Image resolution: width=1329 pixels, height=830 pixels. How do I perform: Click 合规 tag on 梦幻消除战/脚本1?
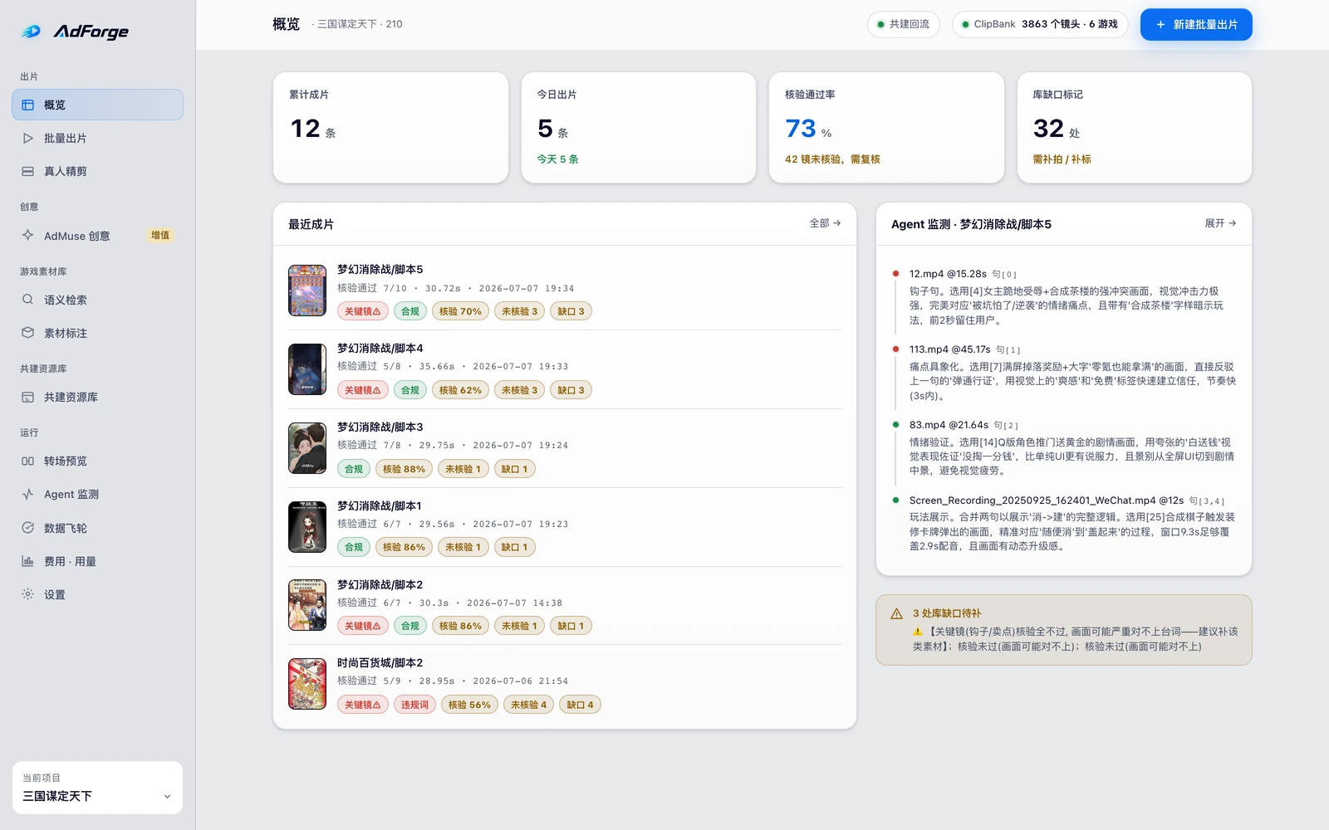click(x=354, y=547)
